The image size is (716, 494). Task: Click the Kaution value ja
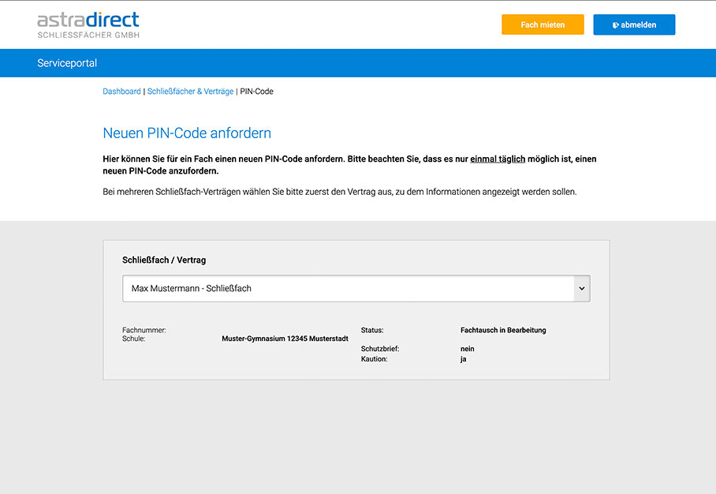464,358
